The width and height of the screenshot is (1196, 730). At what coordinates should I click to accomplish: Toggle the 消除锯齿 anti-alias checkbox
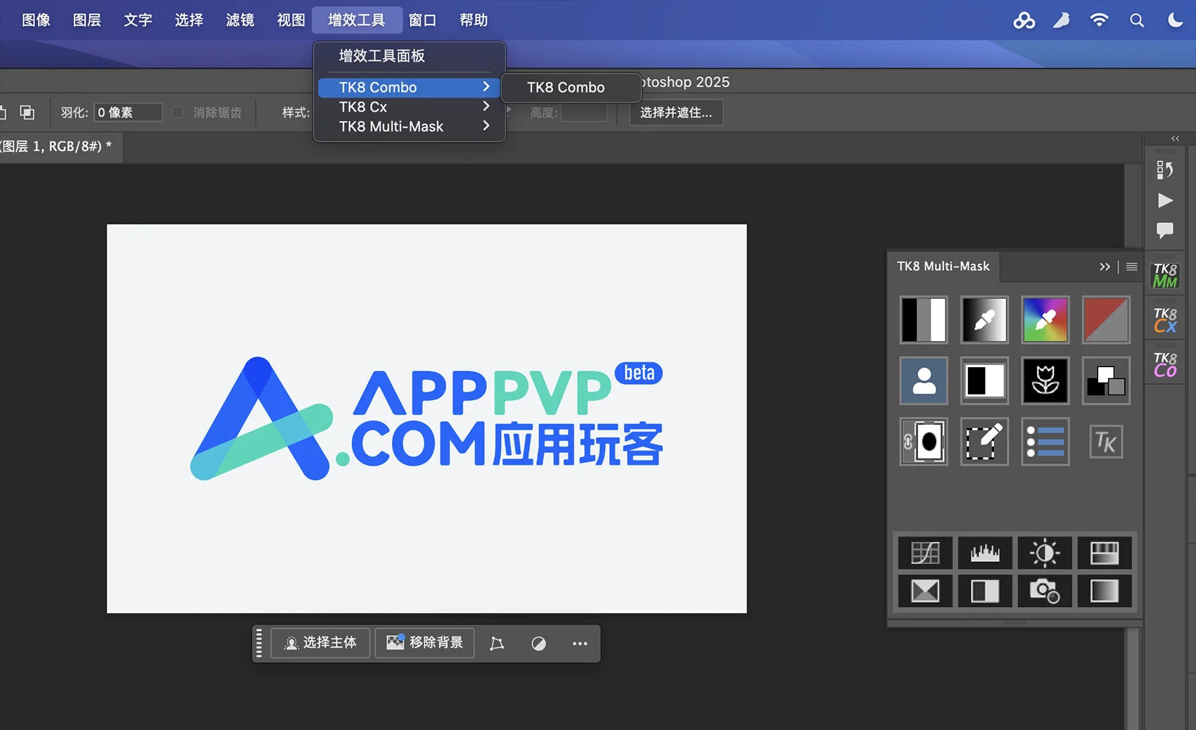[178, 113]
